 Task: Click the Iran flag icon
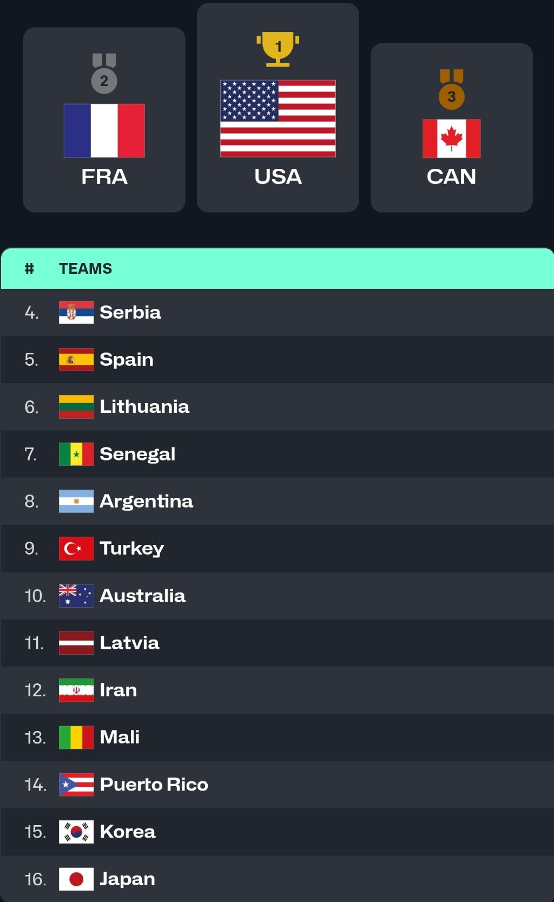click(x=76, y=690)
